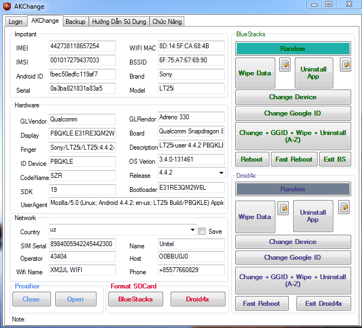This screenshot has width=362, height=328.
Task: Click the AKChange app icon in title bar
Action: point(7,6)
